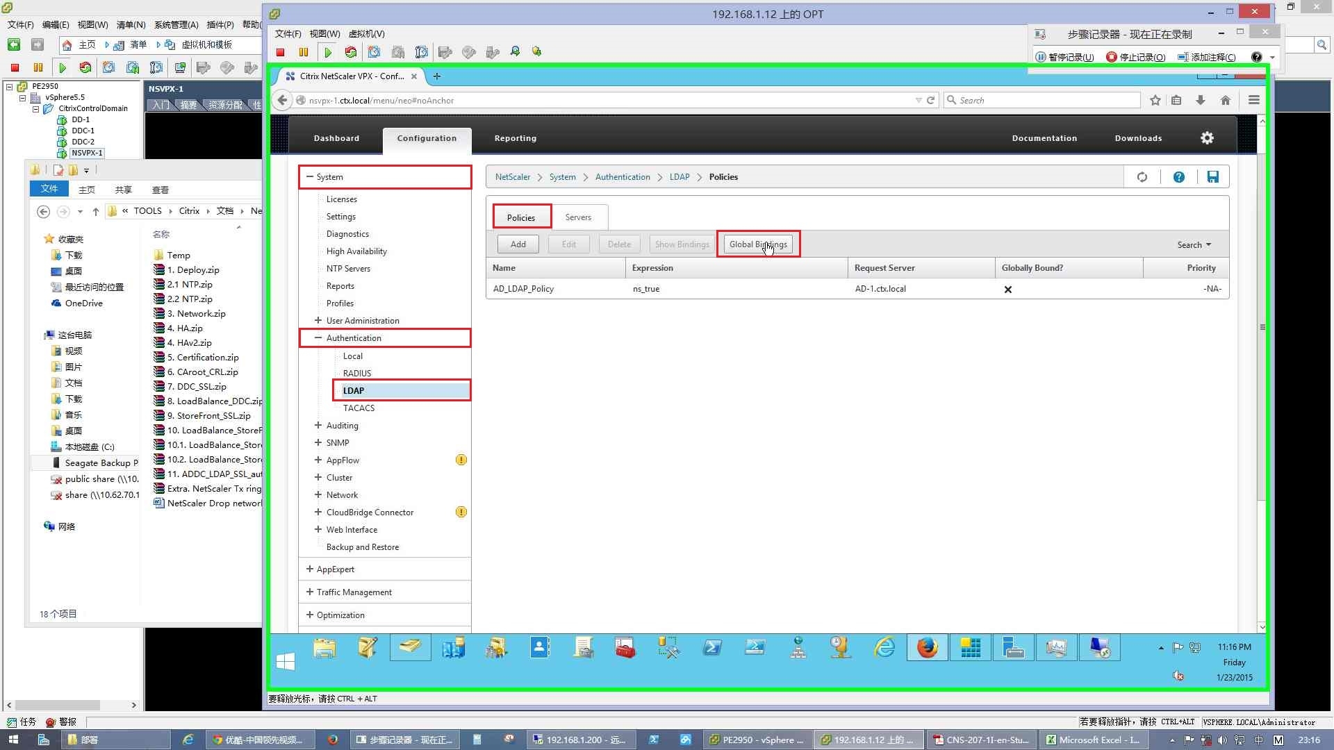Reload the page in Firefox
Image resolution: width=1334 pixels, height=750 pixels.
tap(930, 100)
